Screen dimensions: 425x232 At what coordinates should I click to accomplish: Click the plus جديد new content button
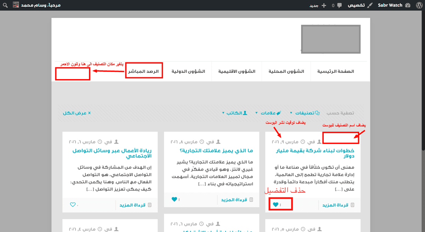[323, 5]
